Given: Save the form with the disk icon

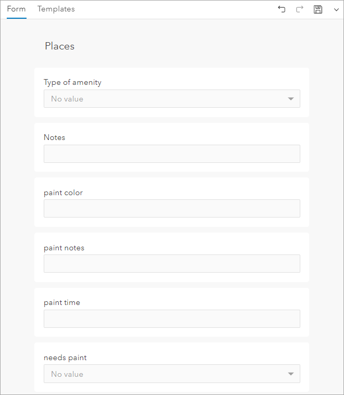Looking at the screenshot, I should [x=318, y=9].
